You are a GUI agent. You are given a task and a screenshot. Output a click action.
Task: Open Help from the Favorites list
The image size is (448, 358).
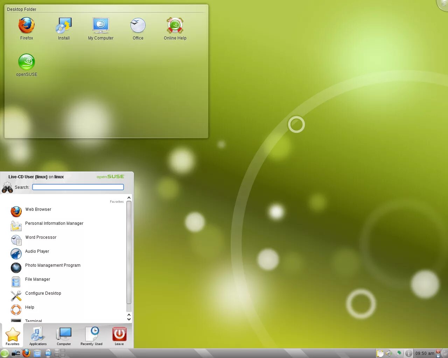point(66,309)
